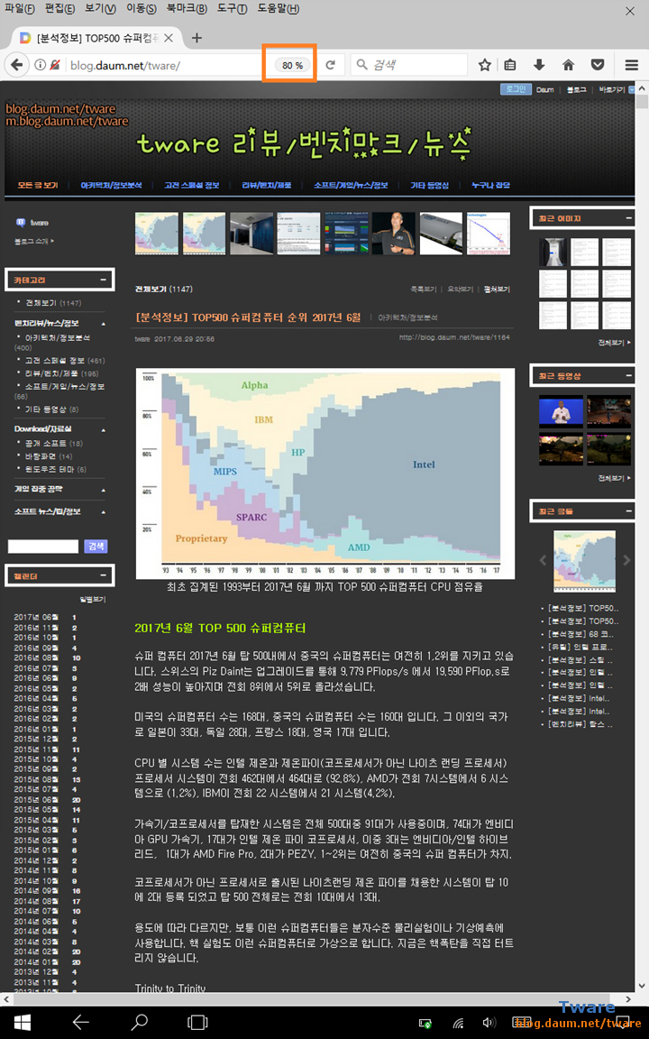Open the 북마크(B) menu

tap(187, 9)
